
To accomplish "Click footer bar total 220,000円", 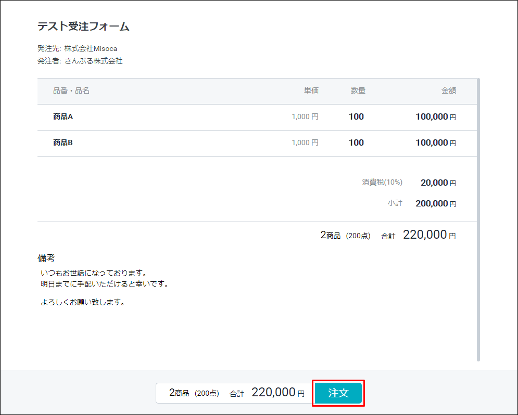I will point(278,393).
